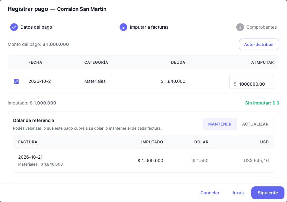Click 2026-10-21 date in invoice row

[x=40, y=81]
